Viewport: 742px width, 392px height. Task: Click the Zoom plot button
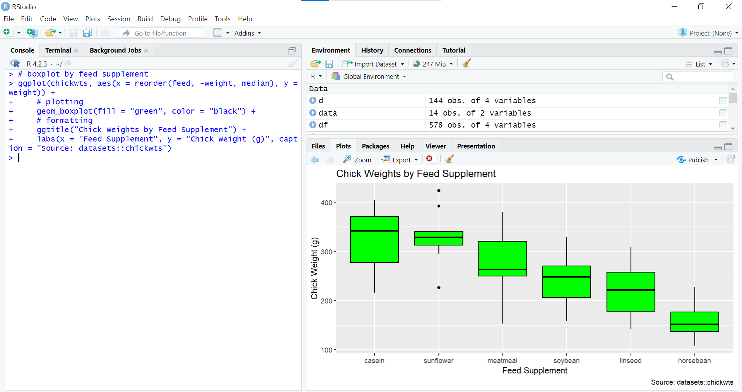pyautogui.click(x=357, y=160)
